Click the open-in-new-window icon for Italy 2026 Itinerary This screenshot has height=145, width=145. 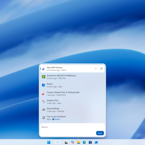point(101,69)
